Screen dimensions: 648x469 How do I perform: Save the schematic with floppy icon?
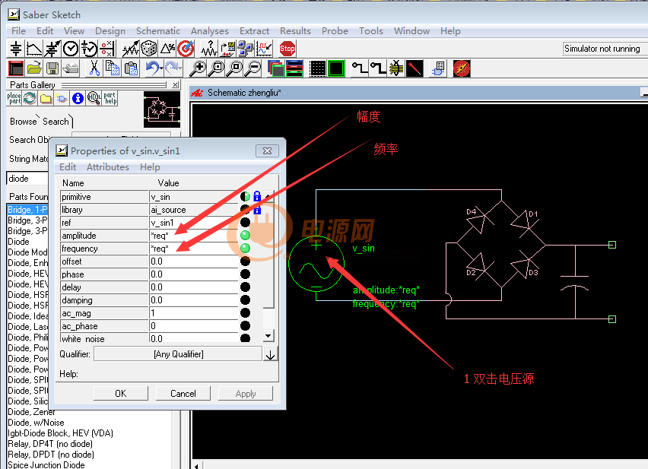[52, 68]
